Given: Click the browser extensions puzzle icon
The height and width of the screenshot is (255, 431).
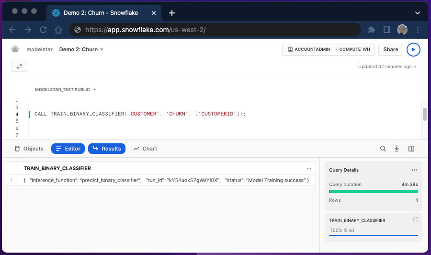Looking at the screenshot, I should [x=371, y=30].
